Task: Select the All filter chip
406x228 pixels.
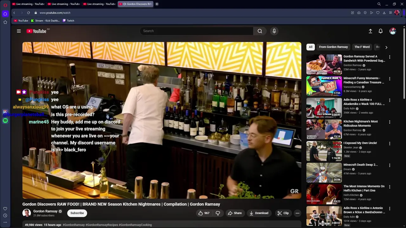Action: [x=311, y=47]
